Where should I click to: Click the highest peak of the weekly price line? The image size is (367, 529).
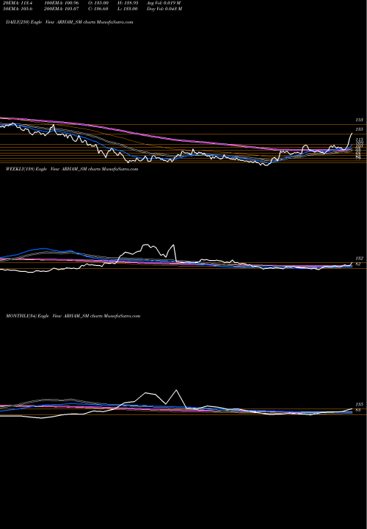pyautogui.click(x=146, y=245)
